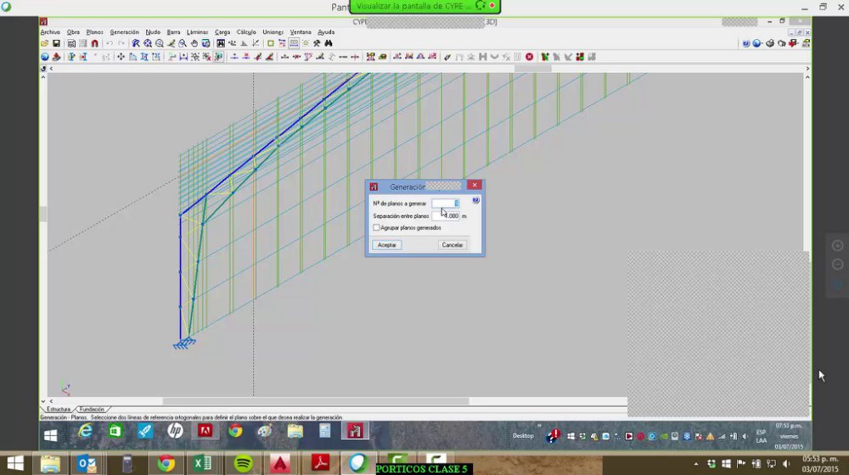Click the red circle X cancel icon
Image resolution: width=849 pixels, height=475 pixels.
(529, 57)
